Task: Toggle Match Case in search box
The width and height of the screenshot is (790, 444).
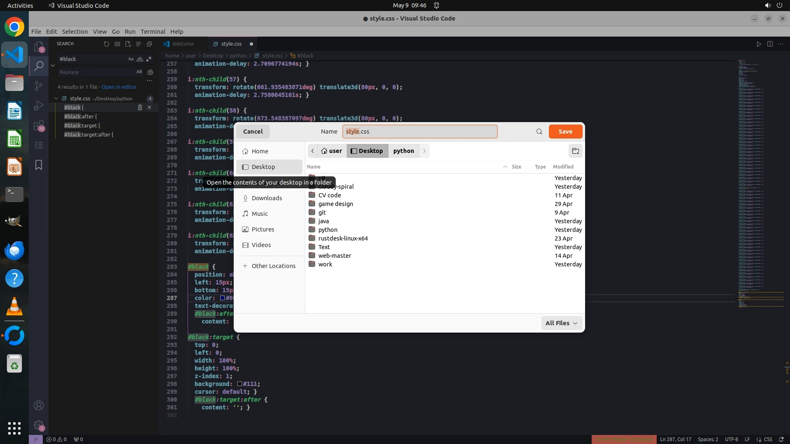Action: (131, 59)
